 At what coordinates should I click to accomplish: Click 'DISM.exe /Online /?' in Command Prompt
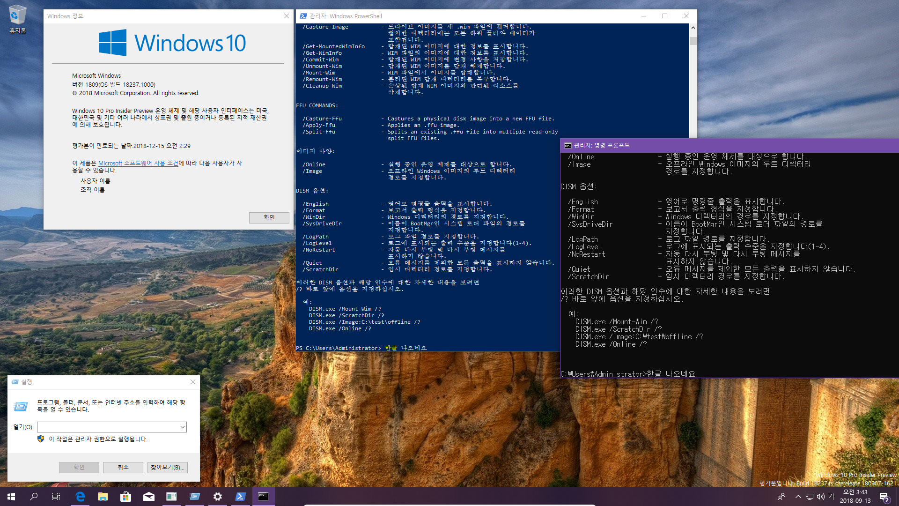click(611, 344)
